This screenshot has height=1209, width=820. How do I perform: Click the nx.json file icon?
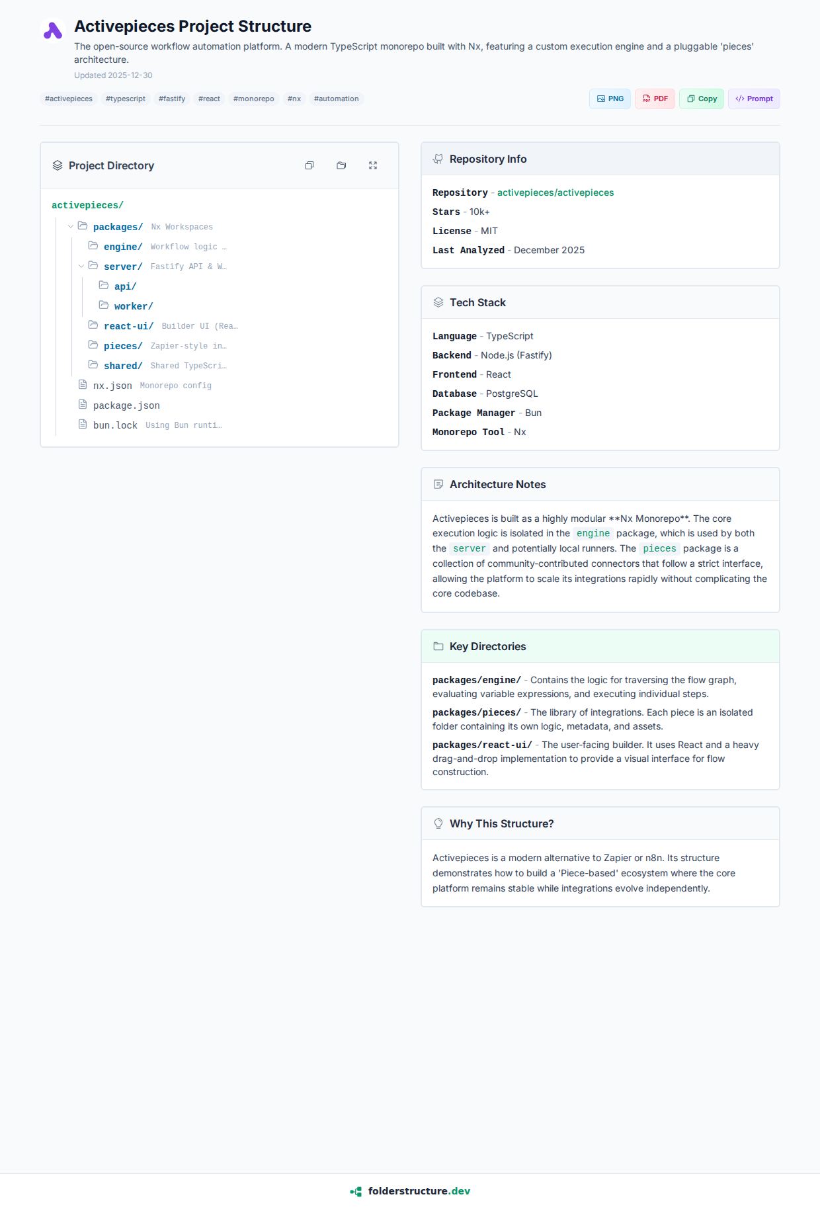[83, 385]
